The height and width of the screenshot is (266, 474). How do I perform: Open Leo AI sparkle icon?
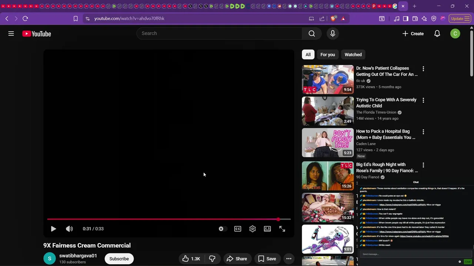[424, 18]
